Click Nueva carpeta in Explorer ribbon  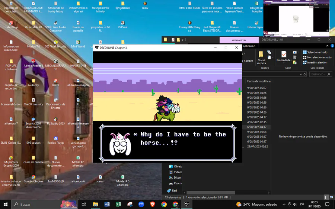coord(261,58)
